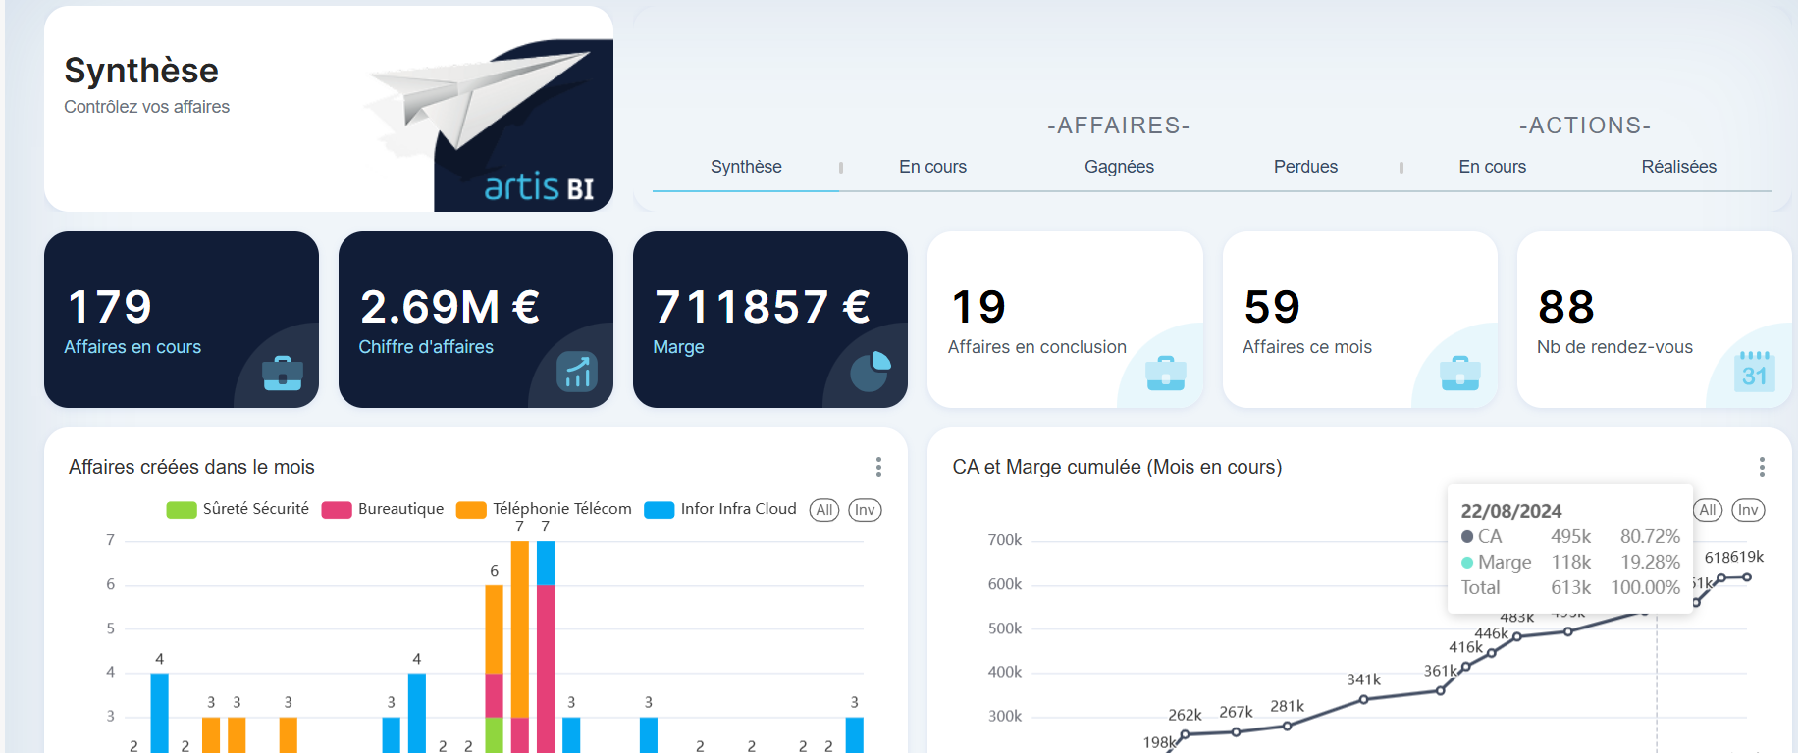1798x753 pixels.
Task: Toggle Sûreté Sécurité legend series
Action: point(238,509)
